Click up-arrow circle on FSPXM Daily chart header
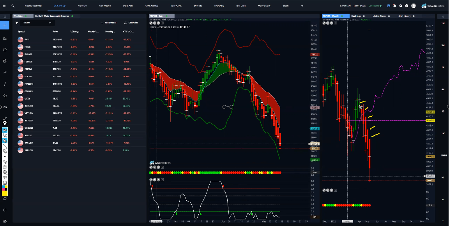449x226 pixels. tap(158, 23)
